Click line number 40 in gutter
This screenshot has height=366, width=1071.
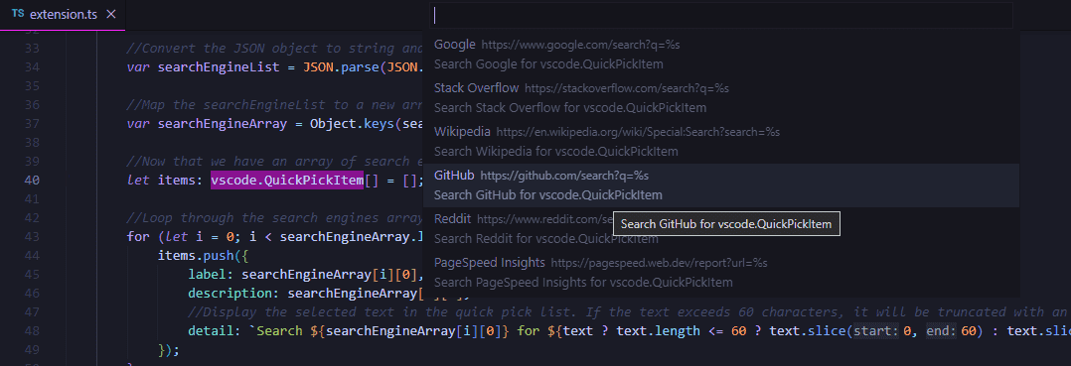click(32, 180)
